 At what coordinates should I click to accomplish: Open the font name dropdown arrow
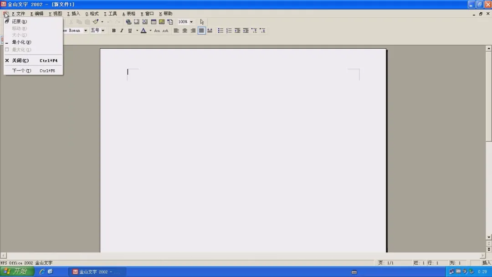[x=85, y=31]
